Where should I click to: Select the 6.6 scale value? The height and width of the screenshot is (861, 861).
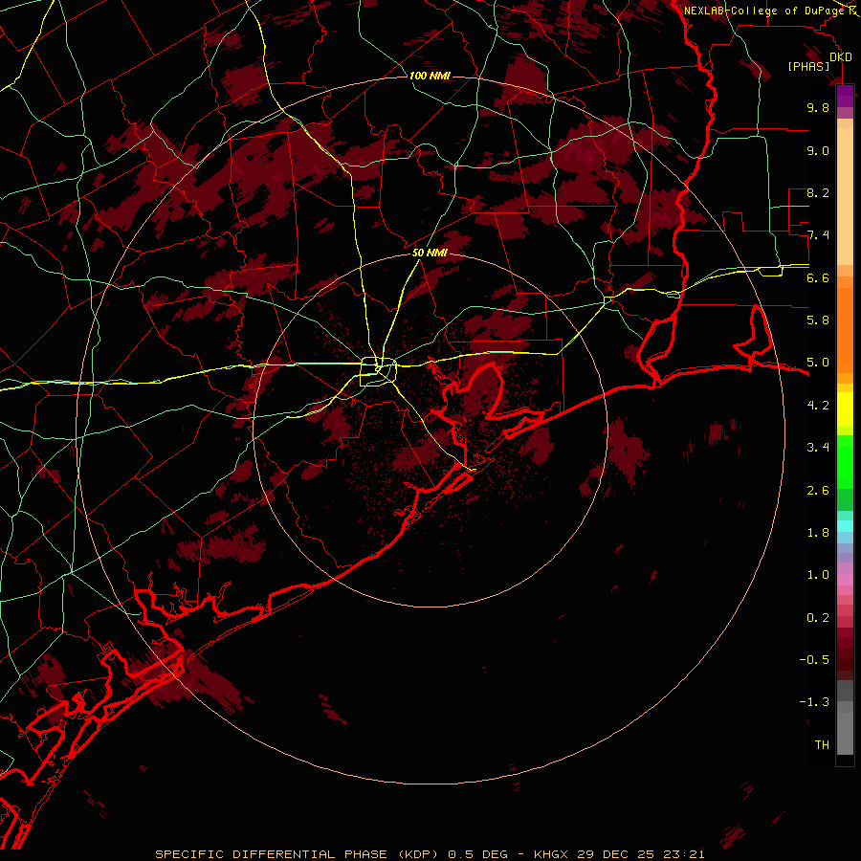[818, 277]
